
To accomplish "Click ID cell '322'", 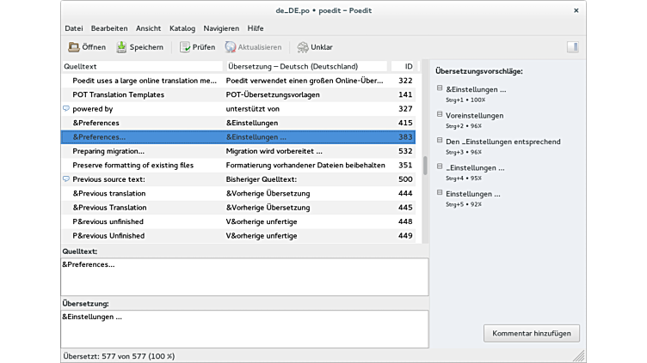I will [x=405, y=81].
